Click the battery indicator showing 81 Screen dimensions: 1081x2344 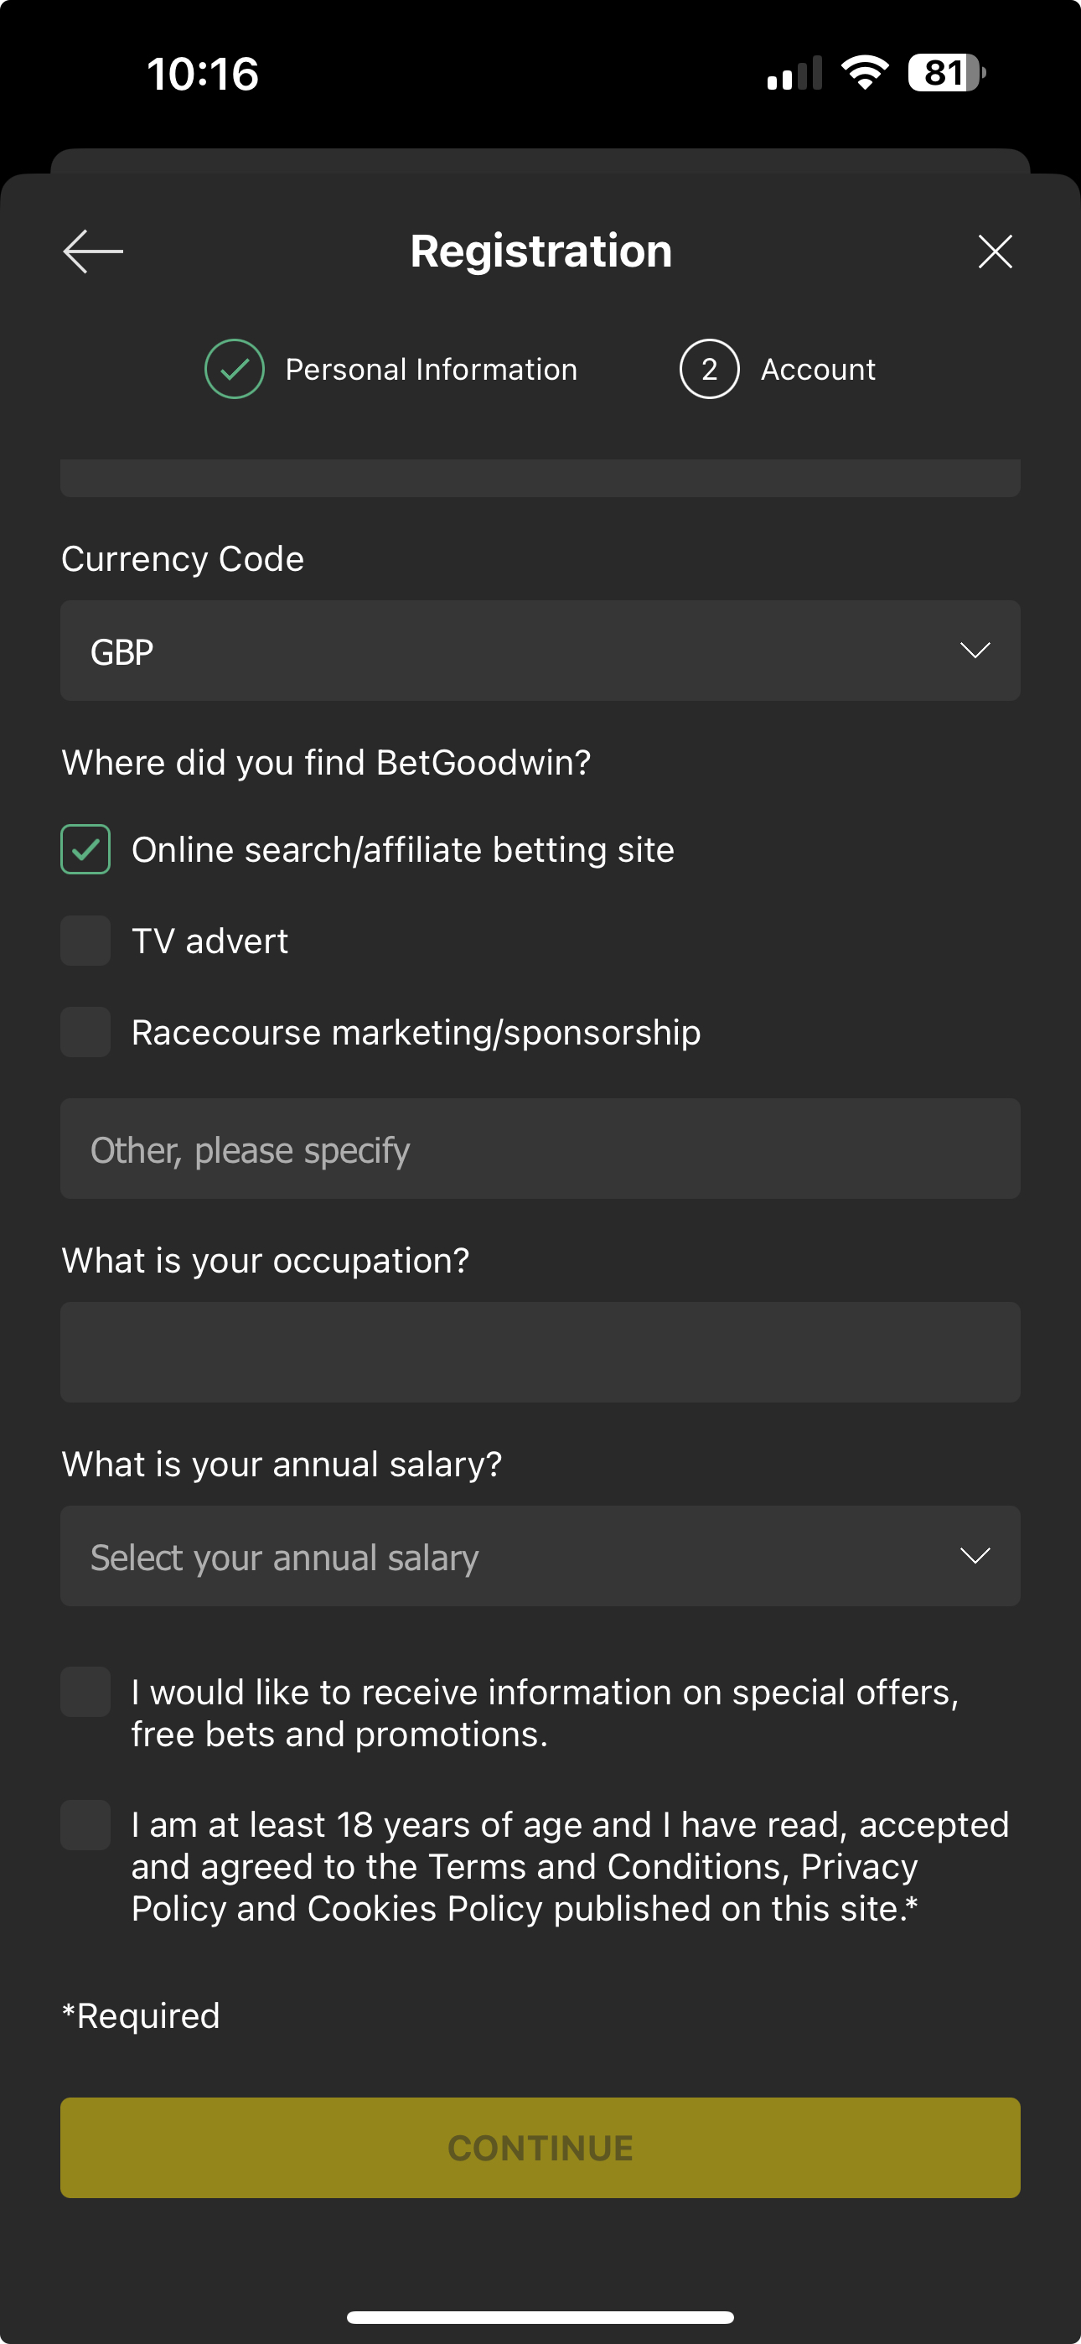pyautogui.click(x=944, y=73)
